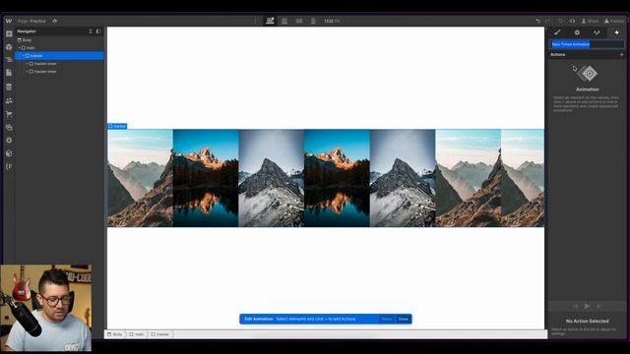
Task: Click the New Timed Animation name field
Action: [x=588, y=44]
